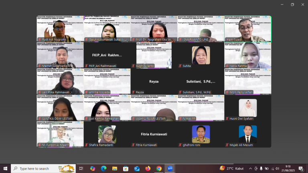Click muted mic icon beside Mujab Ali Masum
308x173 pixels.
point(227,145)
